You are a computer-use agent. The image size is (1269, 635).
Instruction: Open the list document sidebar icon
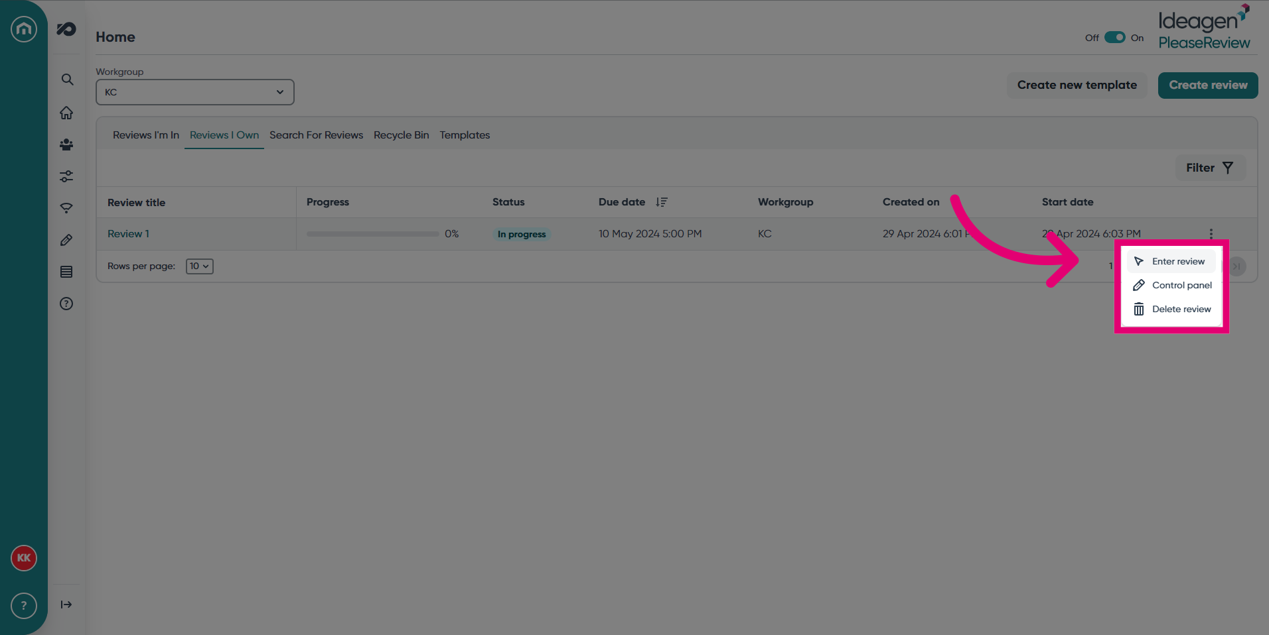(66, 272)
